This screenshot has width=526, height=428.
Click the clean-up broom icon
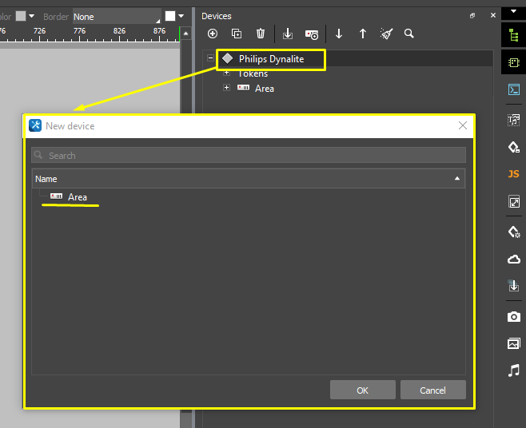point(386,34)
